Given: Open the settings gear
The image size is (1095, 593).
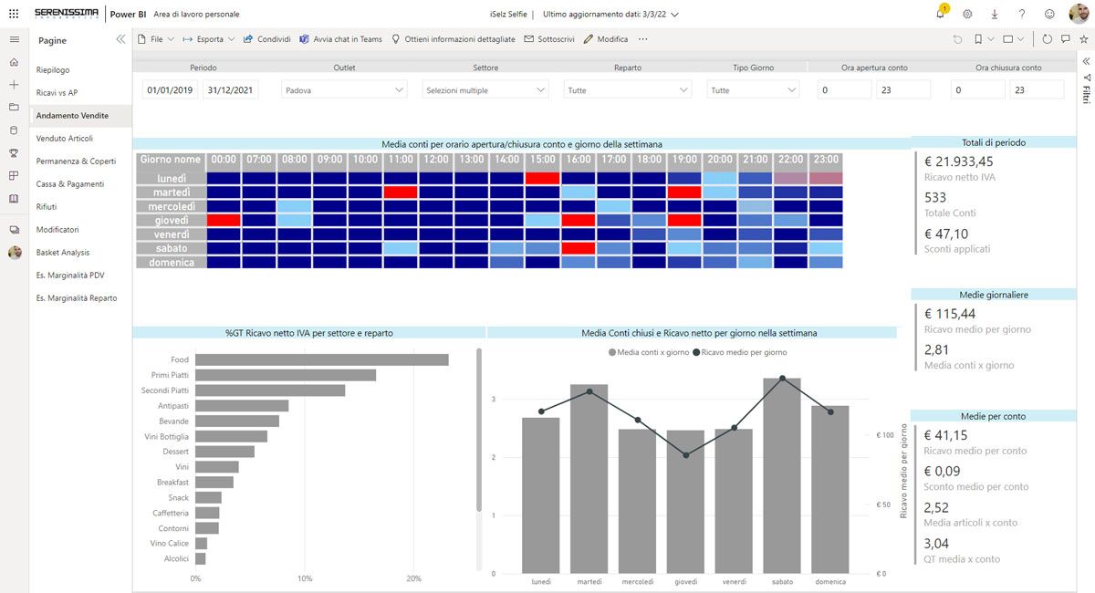Looking at the screenshot, I should [x=967, y=15].
